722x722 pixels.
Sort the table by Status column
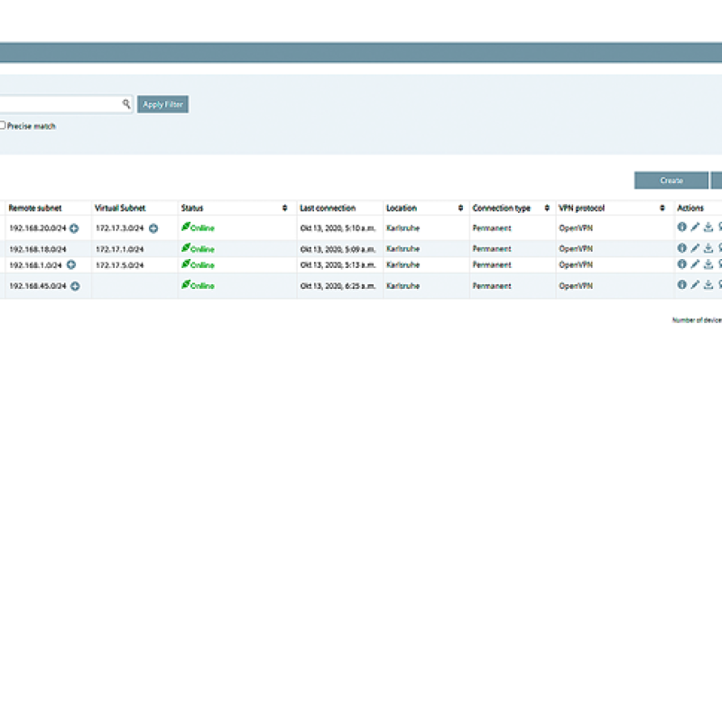[x=285, y=208]
